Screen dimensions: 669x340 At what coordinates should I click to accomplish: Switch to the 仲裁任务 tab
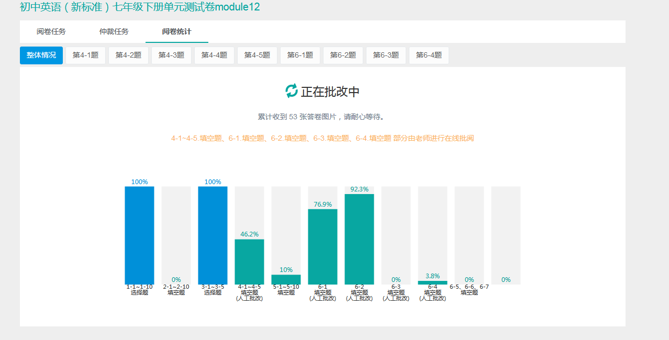point(114,31)
